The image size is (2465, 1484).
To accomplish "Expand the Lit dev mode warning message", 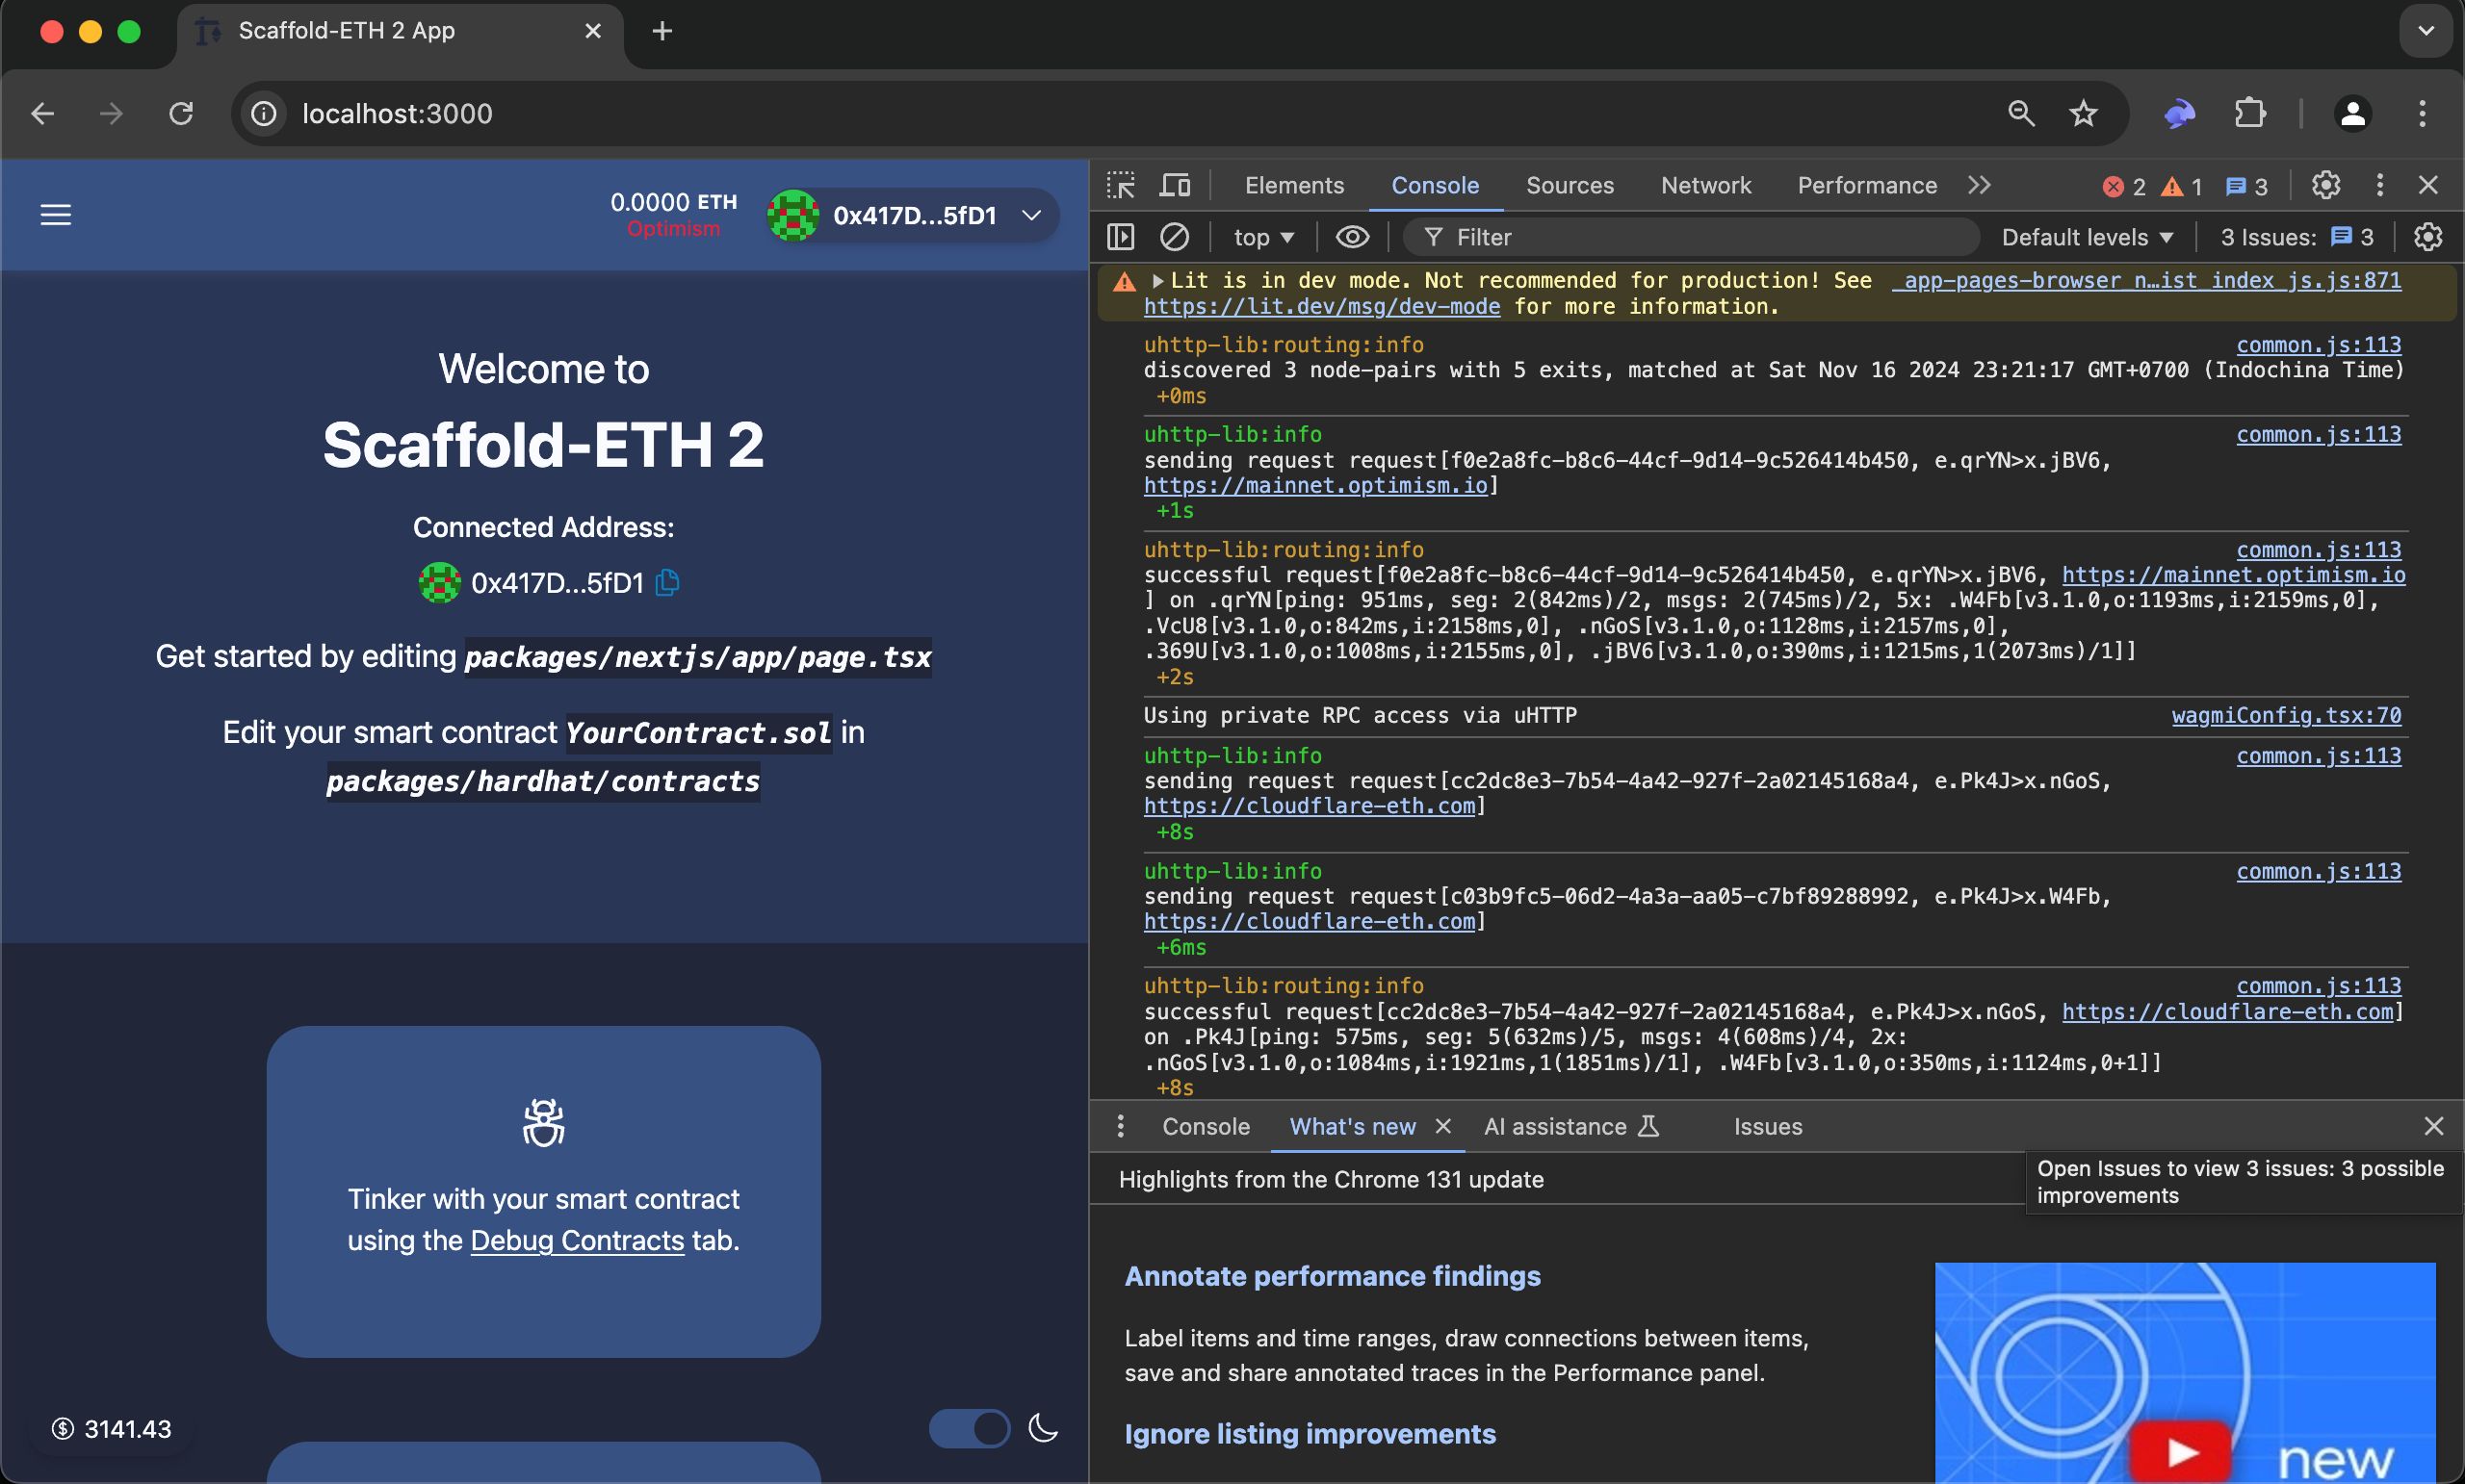I will point(1157,281).
